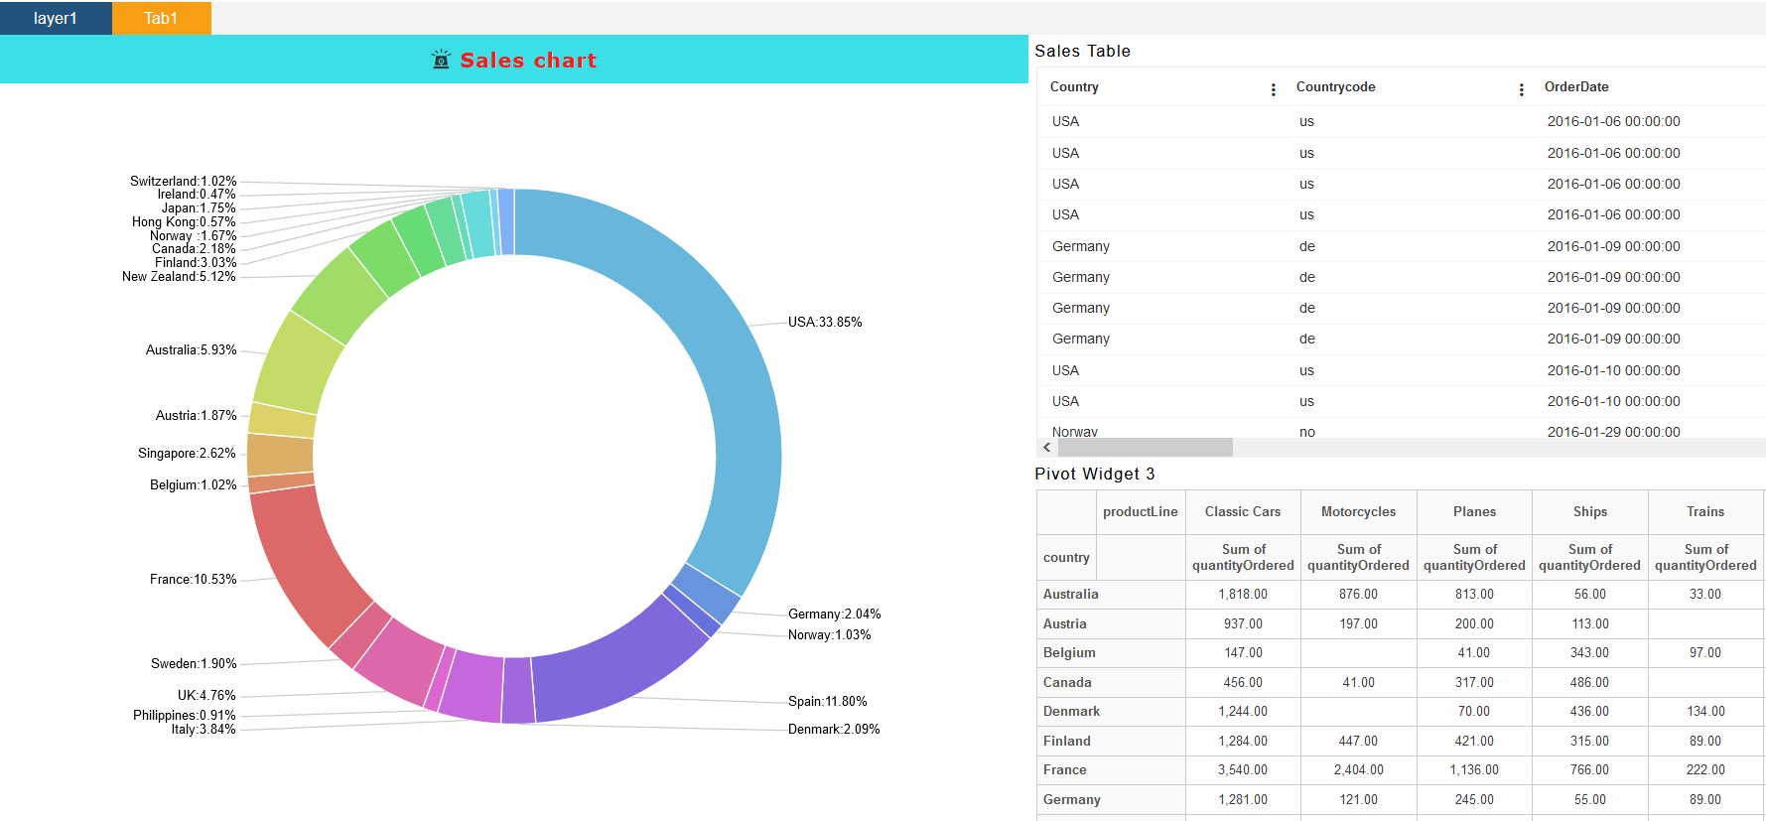This screenshot has height=821, width=1766.
Task: Click the 'Denmark:2.09%' chart label
Action: coord(834,729)
